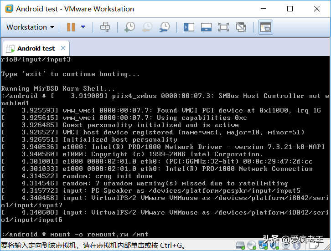Expand the power options arrow beside pause
Viewport: 331px width, 251px height.
[x=83, y=27]
